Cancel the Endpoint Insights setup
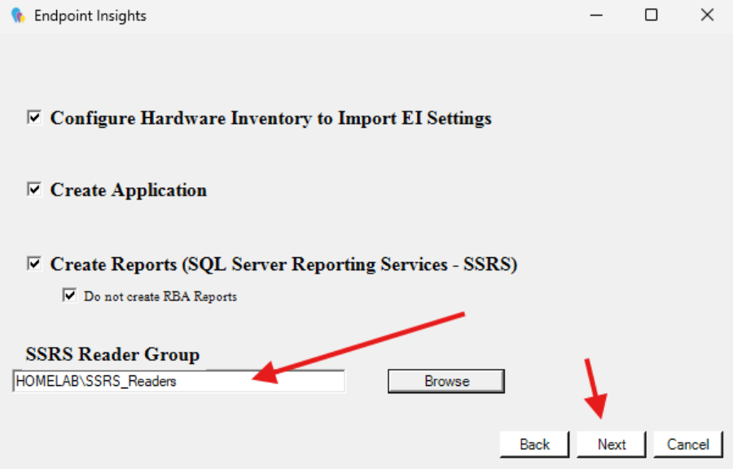Screen dimensions: 733x469 pyautogui.click(x=688, y=444)
